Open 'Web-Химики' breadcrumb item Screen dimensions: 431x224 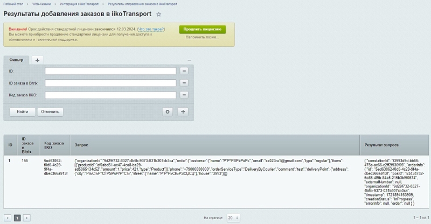point(41,3)
